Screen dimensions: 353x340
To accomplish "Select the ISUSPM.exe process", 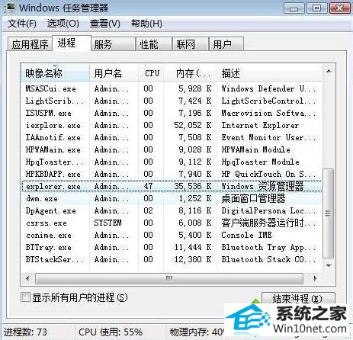I will pyautogui.click(x=172, y=113).
